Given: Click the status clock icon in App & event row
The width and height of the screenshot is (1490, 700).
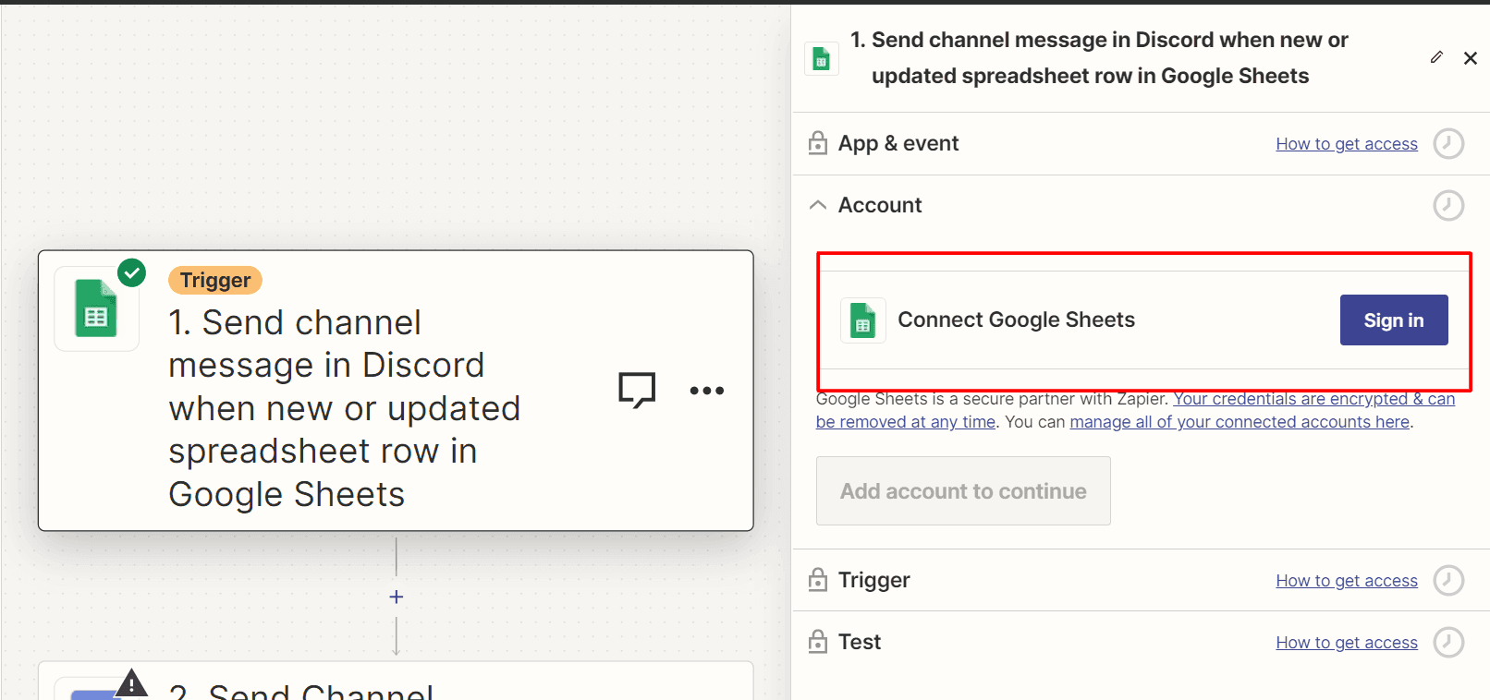Looking at the screenshot, I should point(1448,143).
